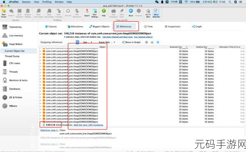This screenshot has width=246, height=152.
Task: Select Current Object Set in the sidebar
Action: 18,51
